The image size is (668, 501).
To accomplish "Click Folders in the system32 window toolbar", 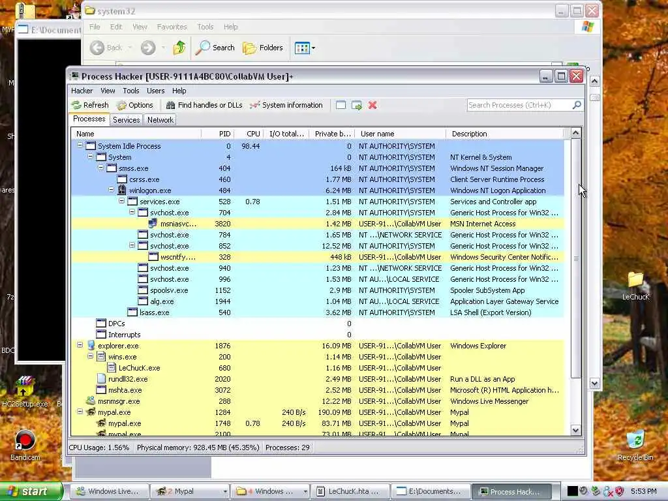I will point(263,48).
